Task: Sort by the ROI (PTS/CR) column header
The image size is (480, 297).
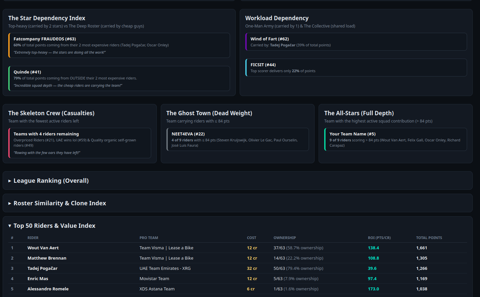Action: [379, 238]
